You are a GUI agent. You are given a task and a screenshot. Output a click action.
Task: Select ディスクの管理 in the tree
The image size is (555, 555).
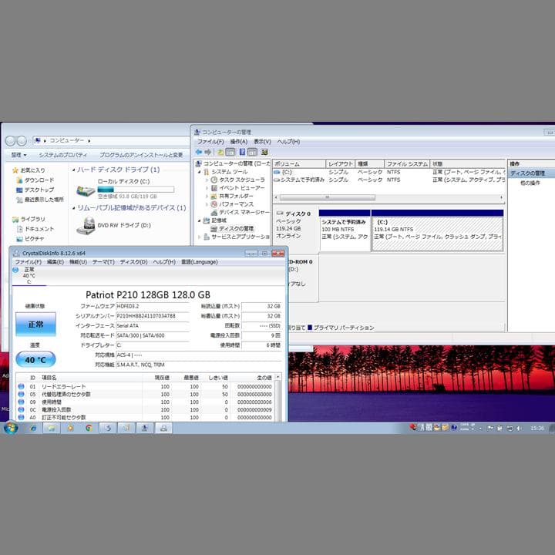tap(236, 229)
